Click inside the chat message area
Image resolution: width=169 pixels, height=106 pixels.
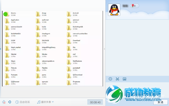point(137,48)
